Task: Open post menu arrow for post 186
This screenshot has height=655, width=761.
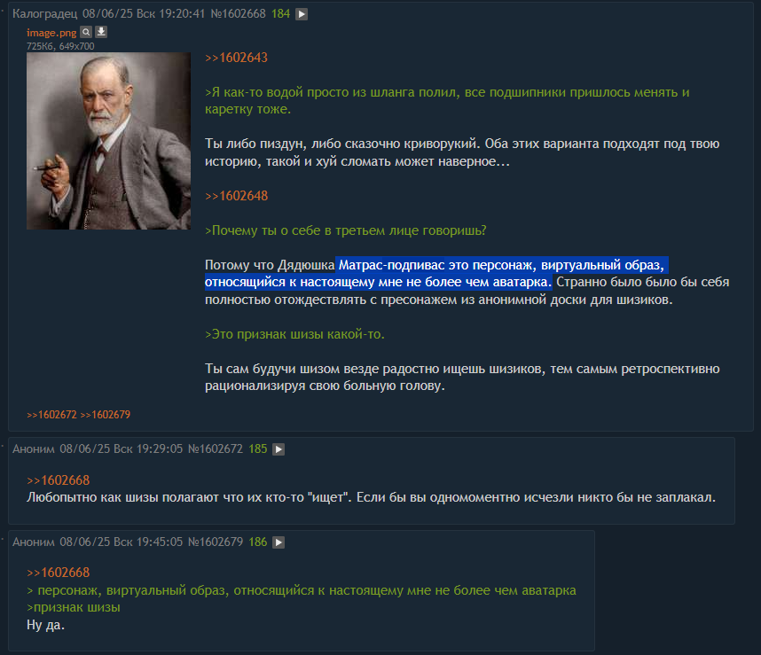Action: (x=279, y=542)
